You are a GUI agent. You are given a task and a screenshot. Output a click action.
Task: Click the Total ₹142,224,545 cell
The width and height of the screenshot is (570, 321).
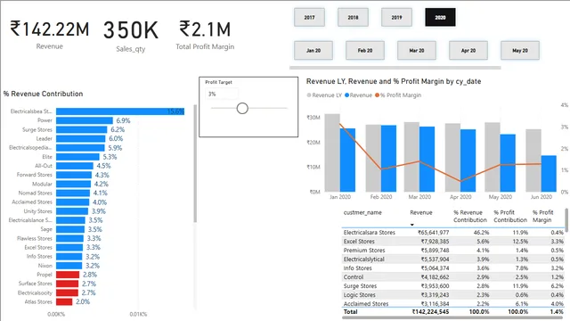click(x=430, y=312)
